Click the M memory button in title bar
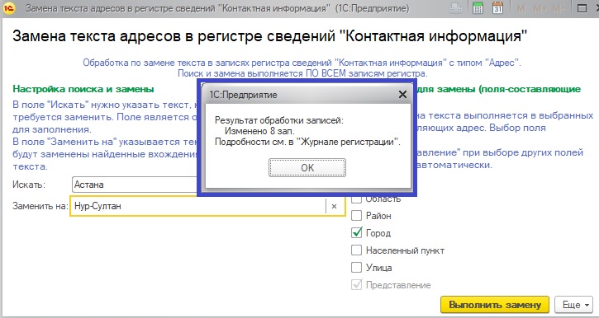This screenshot has height=318, width=599. [521, 8]
